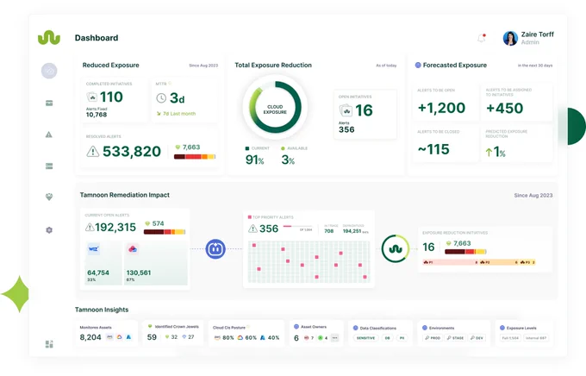Click the 8,204 monitored assets count
This screenshot has width=586, height=376.
(90, 337)
